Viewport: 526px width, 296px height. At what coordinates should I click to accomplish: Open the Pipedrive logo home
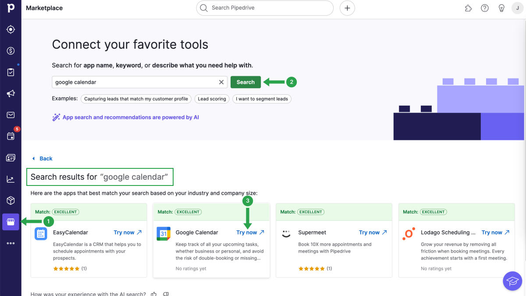(x=11, y=8)
